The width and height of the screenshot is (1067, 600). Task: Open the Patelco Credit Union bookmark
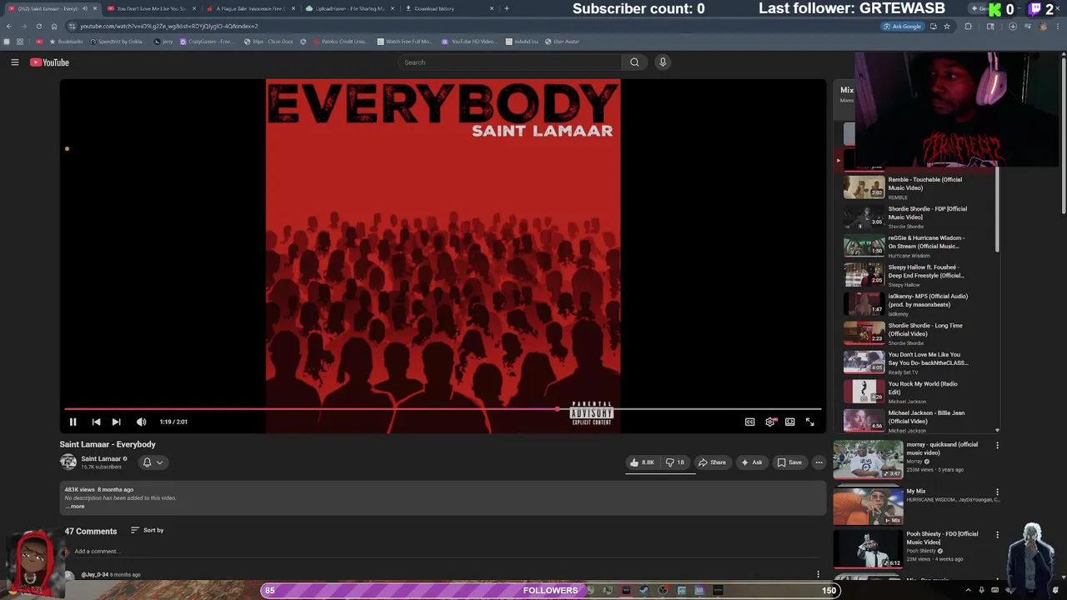pos(340,42)
